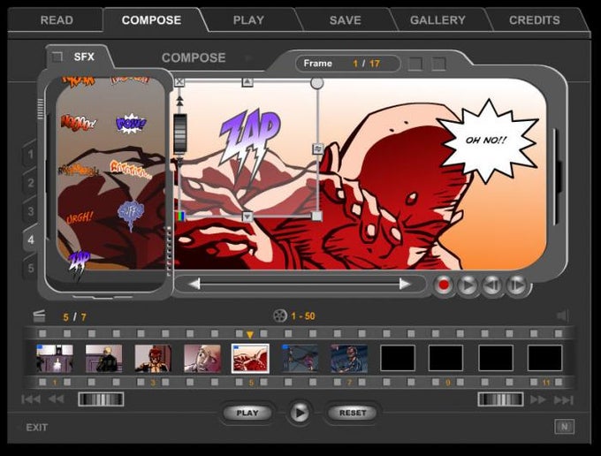Go to the GALLERY tab
Image resolution: width=601 pixels, height=456 pixels.
pos(437,20)
